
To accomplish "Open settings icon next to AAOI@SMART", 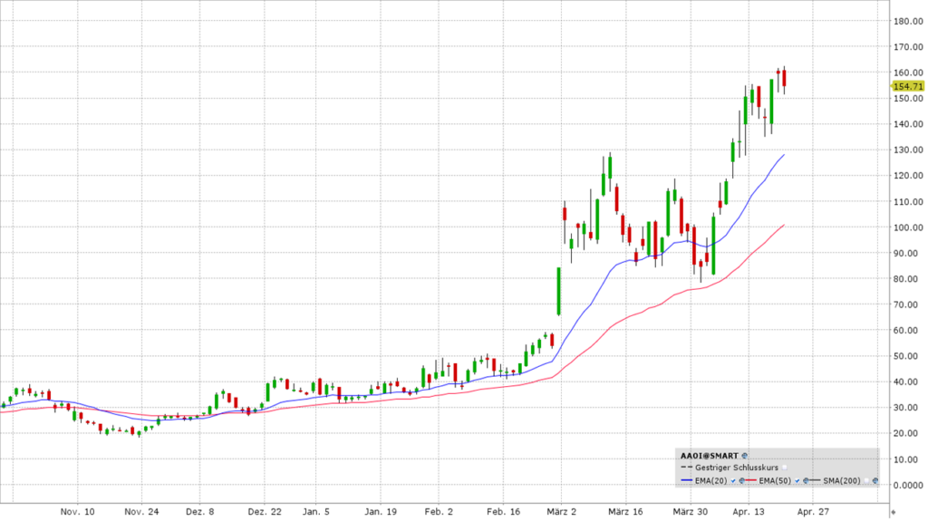I will pos(744,456).
